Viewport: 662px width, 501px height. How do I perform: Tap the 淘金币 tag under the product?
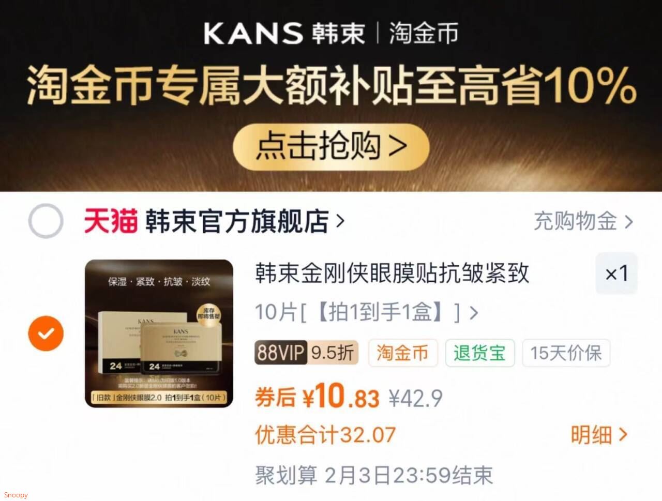click(403, 353)
